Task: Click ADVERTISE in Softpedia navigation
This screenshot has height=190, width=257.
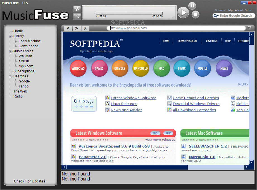Action: [x=211, y=41]
